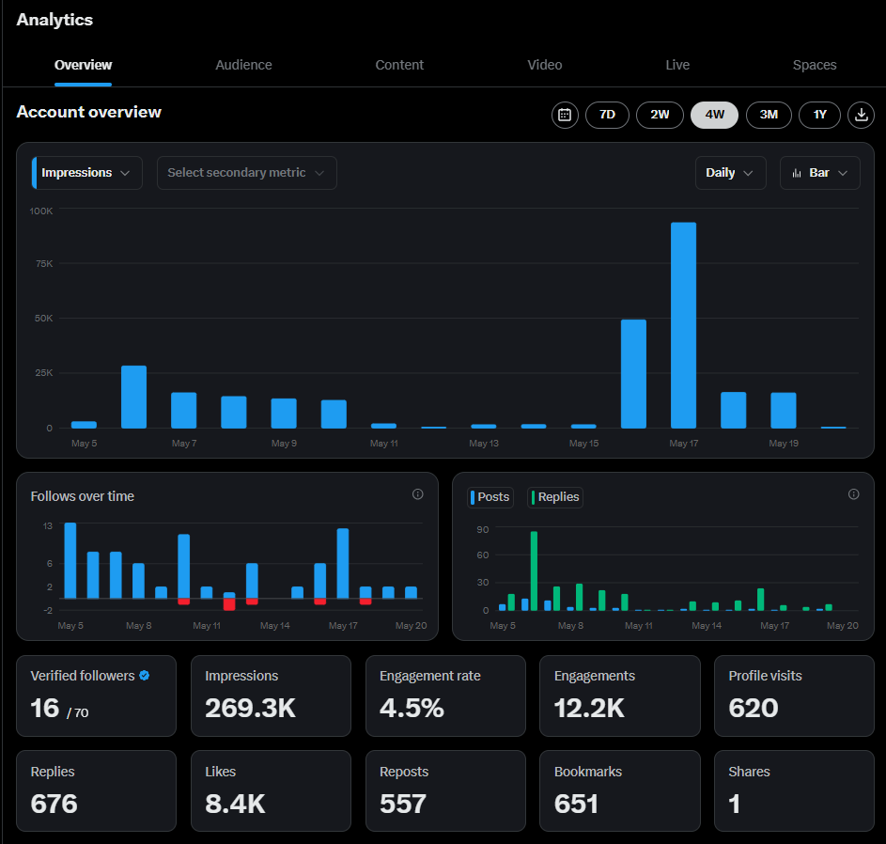Open the Daily granularity dropdown

(x=730, y=172)
